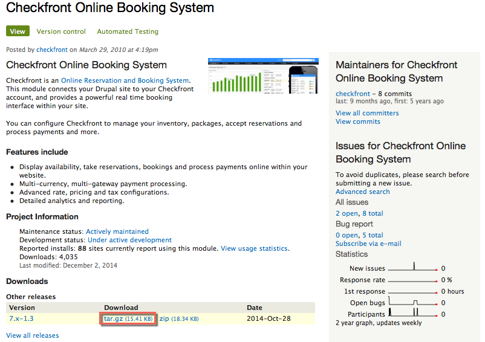Select the 0 hours first response value
The image size is (485, 342).
coord(452,291)
